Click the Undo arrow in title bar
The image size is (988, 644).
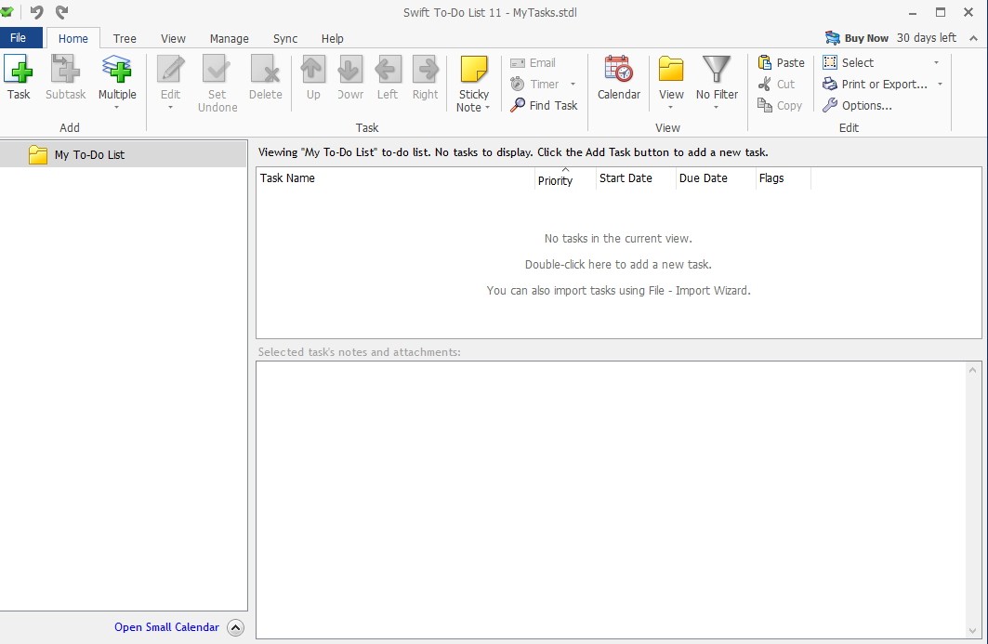click(36, 12)
